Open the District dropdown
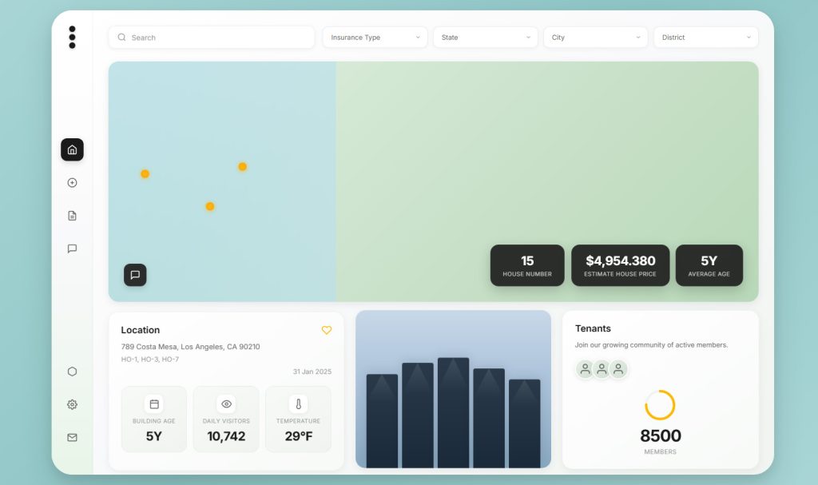 pyautogui.click(x=706, y=38)
